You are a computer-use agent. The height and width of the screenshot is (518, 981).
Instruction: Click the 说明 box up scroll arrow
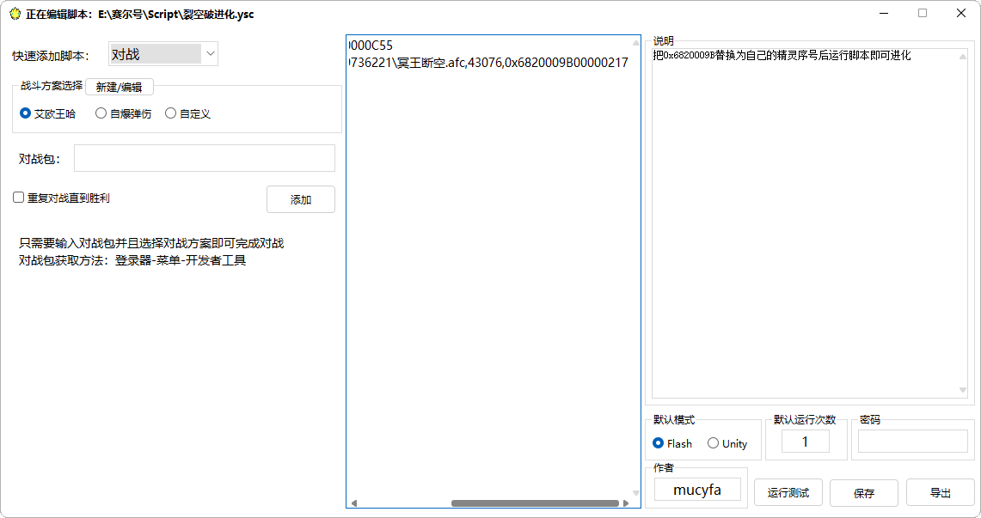point(963,57)
